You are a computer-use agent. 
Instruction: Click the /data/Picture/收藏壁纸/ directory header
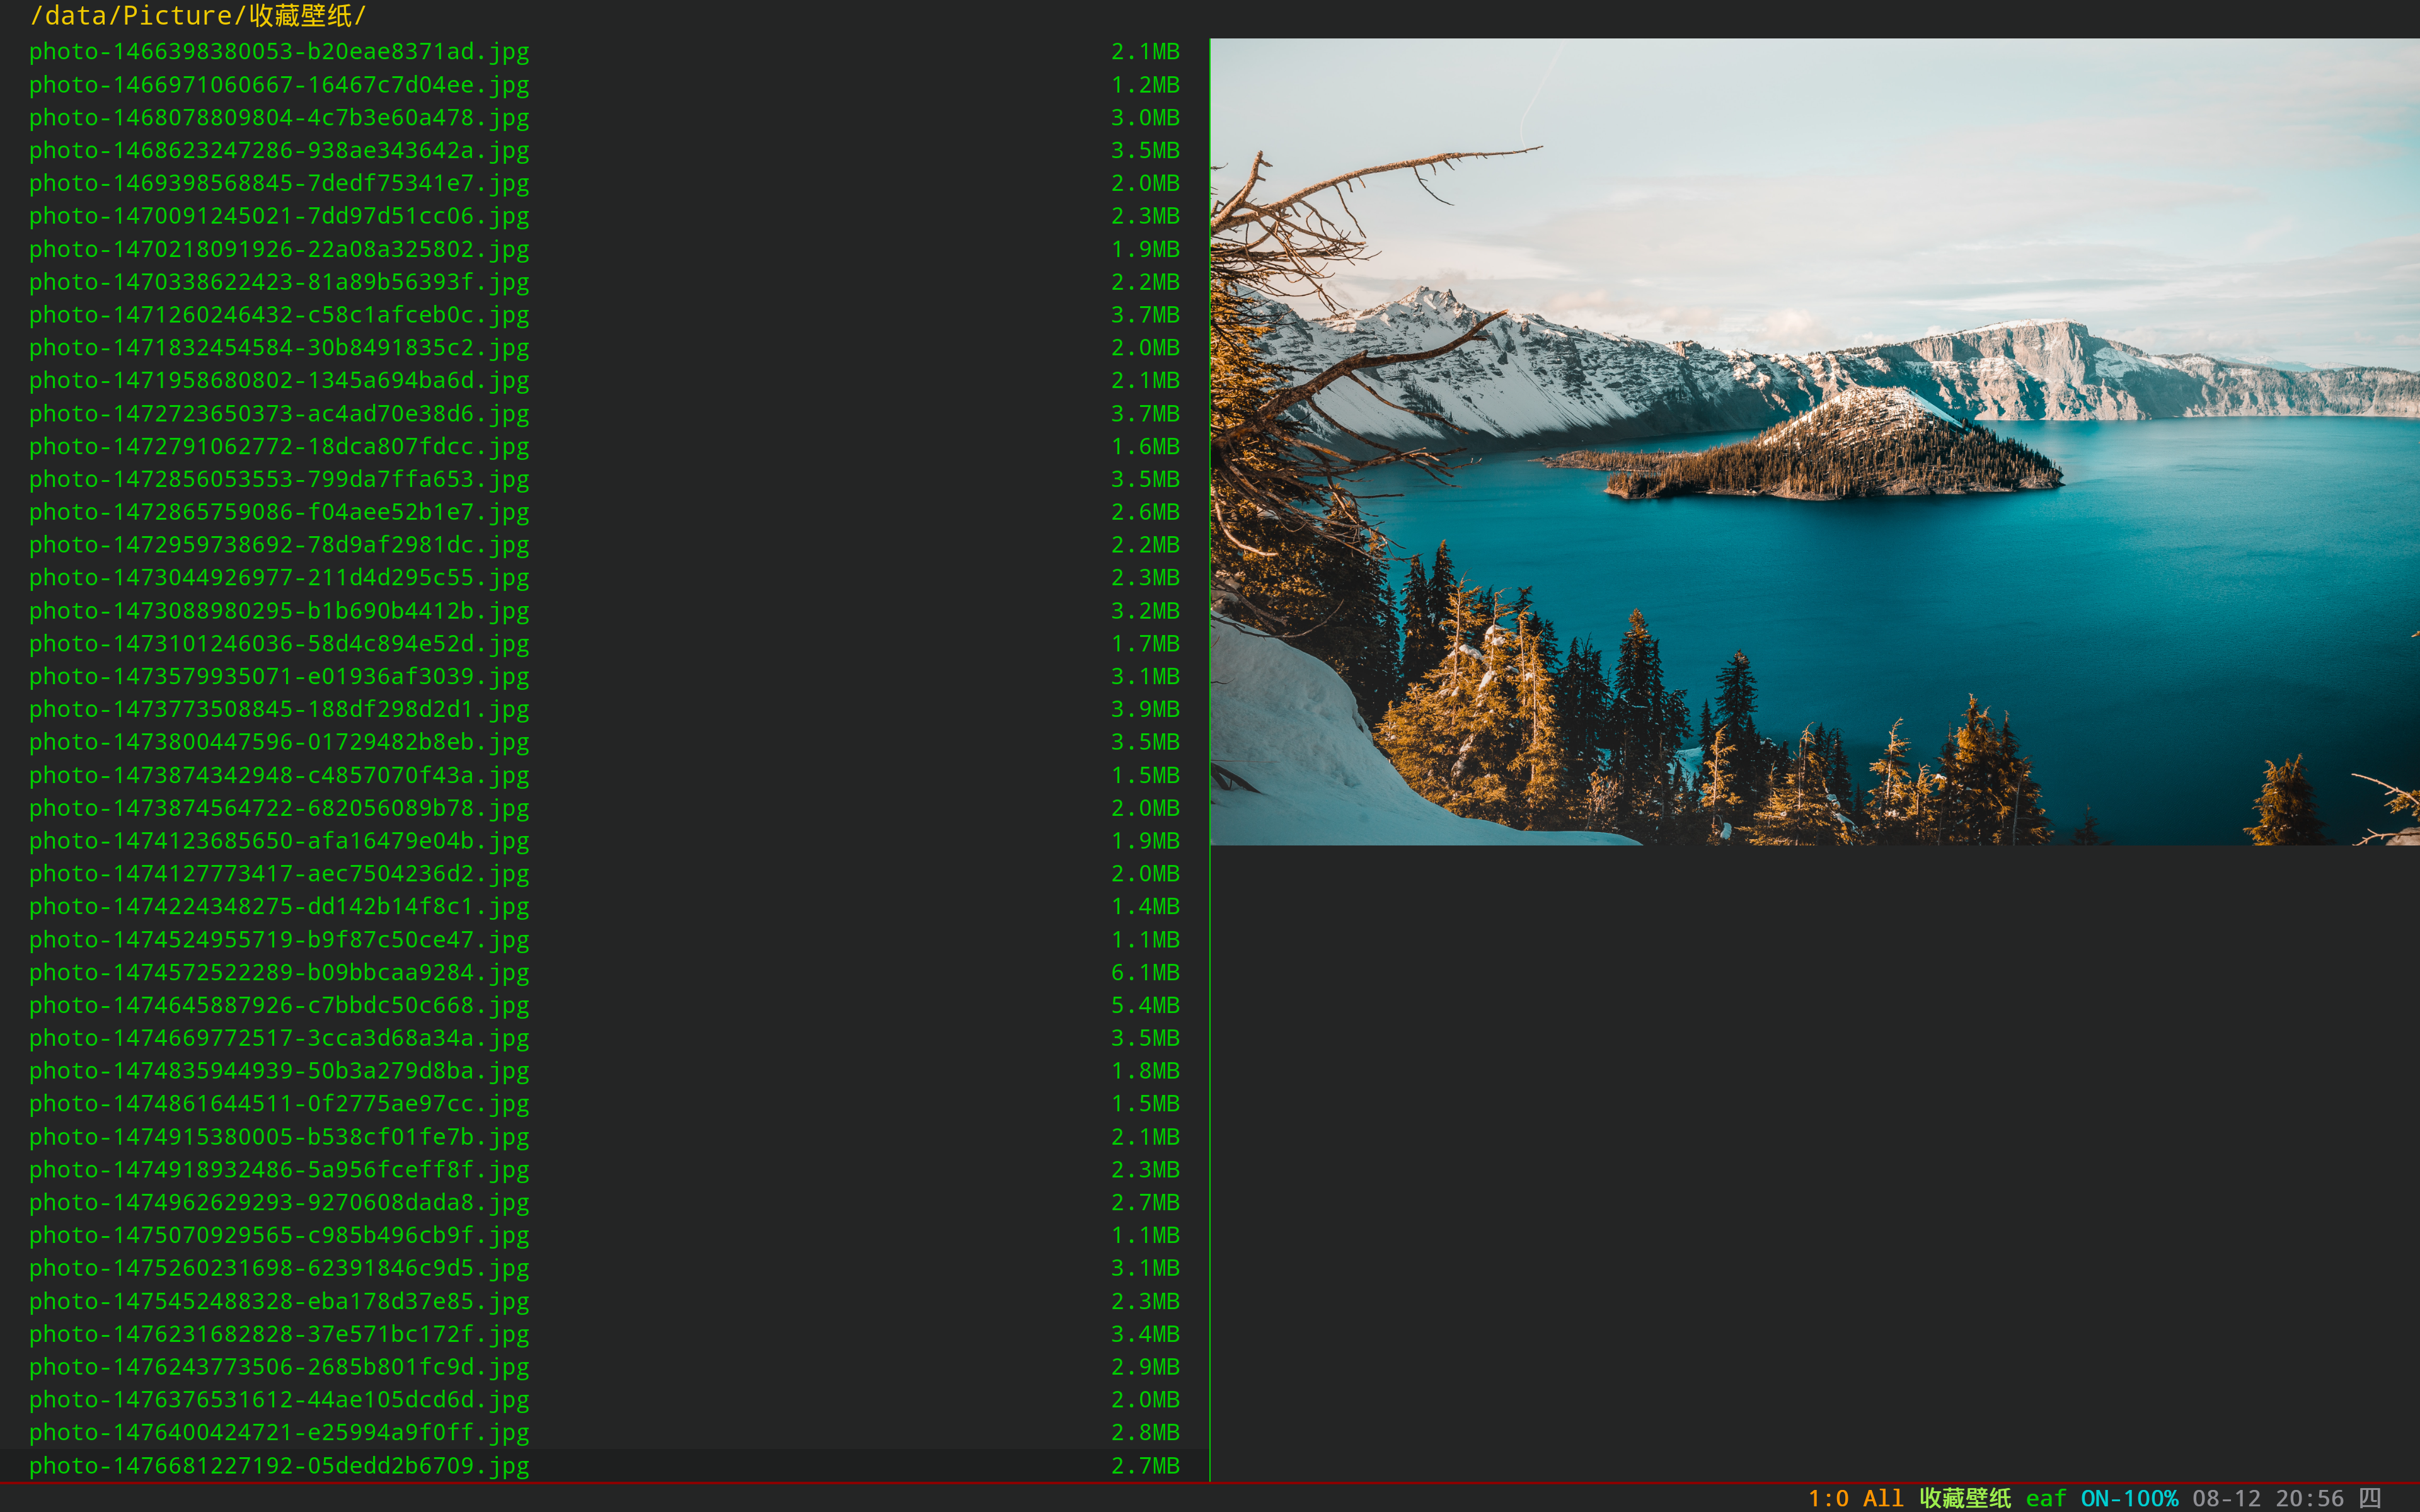click(198, 16)
